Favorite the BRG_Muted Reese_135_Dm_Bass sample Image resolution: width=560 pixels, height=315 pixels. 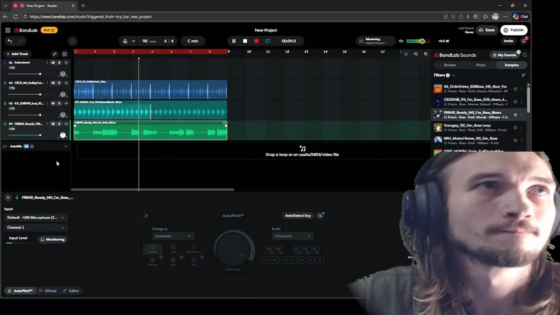tap(515, 140)
